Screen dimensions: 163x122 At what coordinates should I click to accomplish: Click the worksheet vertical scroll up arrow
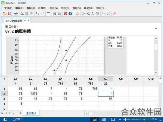click(160, 78)
